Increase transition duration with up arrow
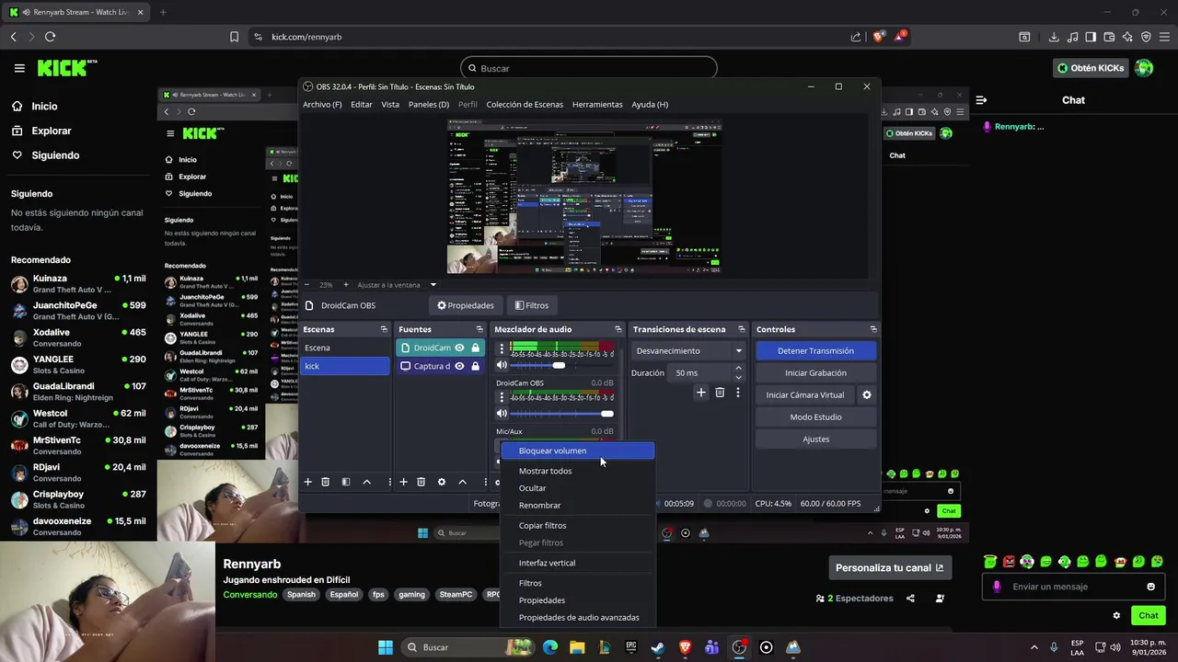1178x662 pixels. pos(738,369)
